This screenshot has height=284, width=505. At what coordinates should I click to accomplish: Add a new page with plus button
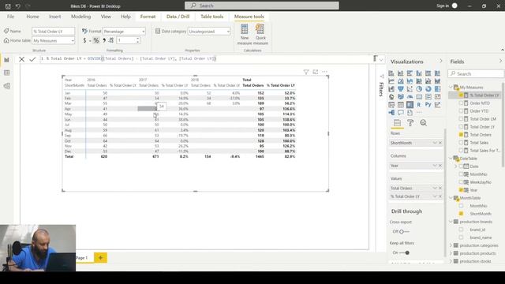click(100, 258)
